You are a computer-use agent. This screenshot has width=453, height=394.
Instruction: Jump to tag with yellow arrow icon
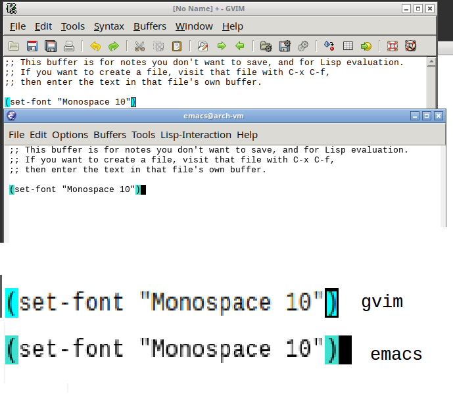366,46
